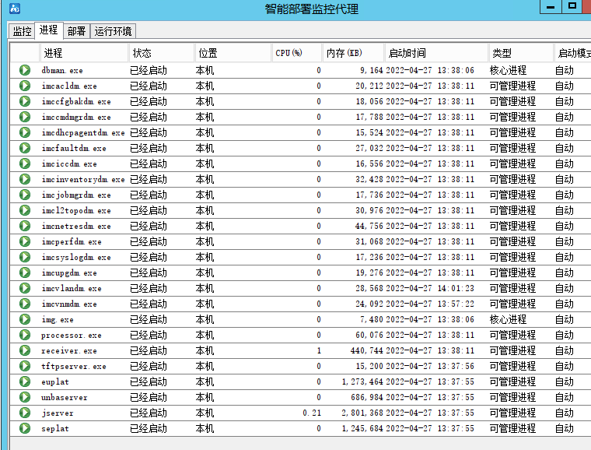The width and height of the screenshot is (591, 450).
Task: Click 已经启动 status in euplat row
Action: pos(149,382)
